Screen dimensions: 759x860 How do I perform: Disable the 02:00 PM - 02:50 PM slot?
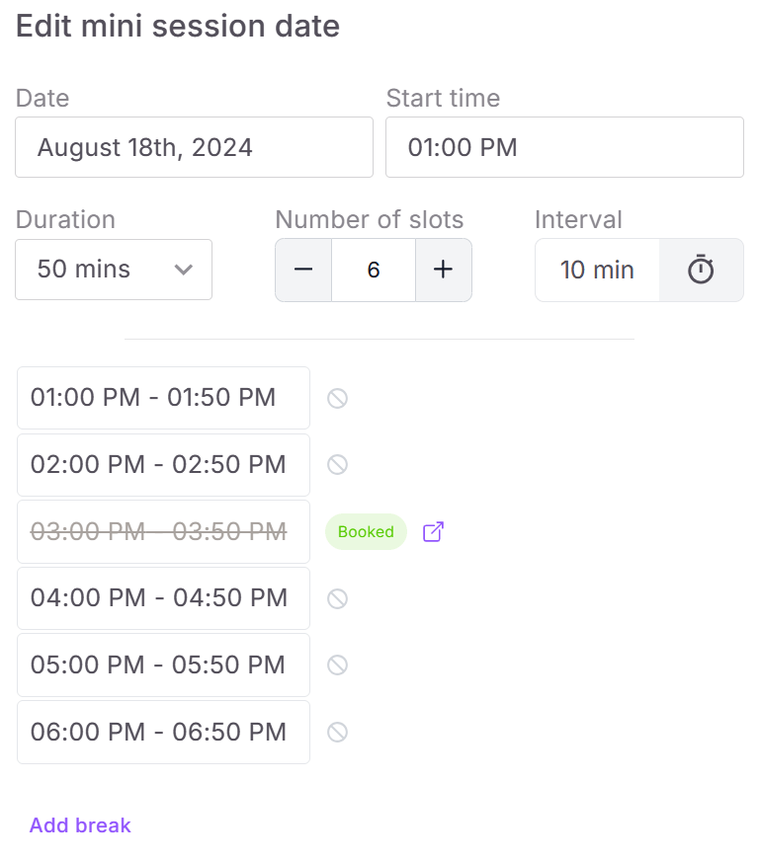[338, 464]
